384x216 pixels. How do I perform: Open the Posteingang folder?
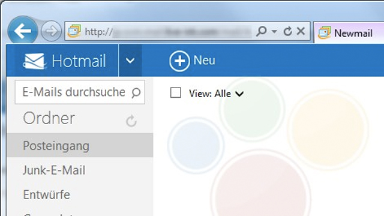tap(80, 145)
